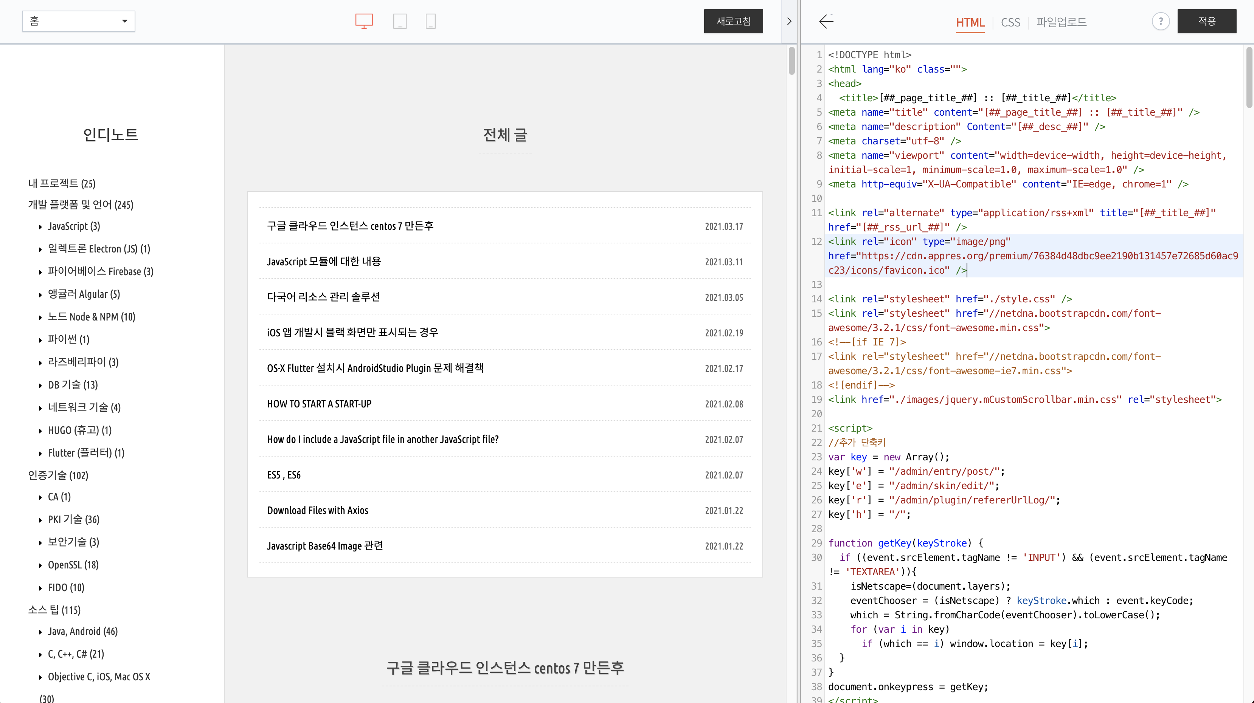Open the 개발 플랫폼 및 언어 (245) category
1254x703 pixels.
(80, 205)
